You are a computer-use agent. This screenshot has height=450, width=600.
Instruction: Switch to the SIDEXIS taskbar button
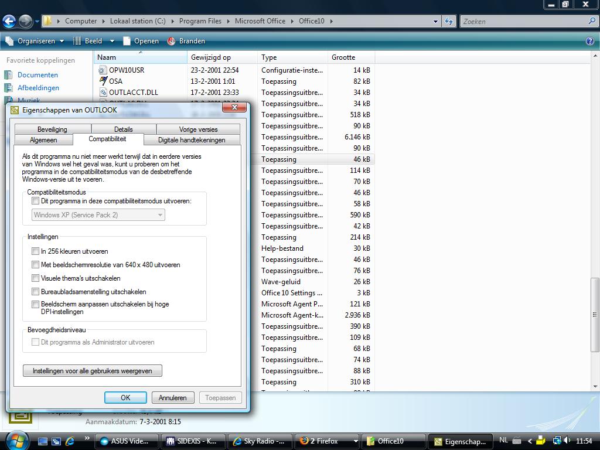[193, 441]
